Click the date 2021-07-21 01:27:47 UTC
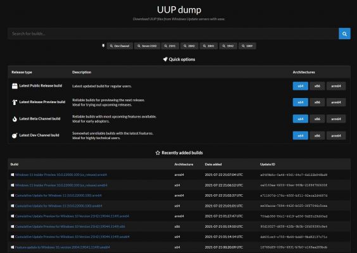 pyautogui.click(x=224, y=216)
